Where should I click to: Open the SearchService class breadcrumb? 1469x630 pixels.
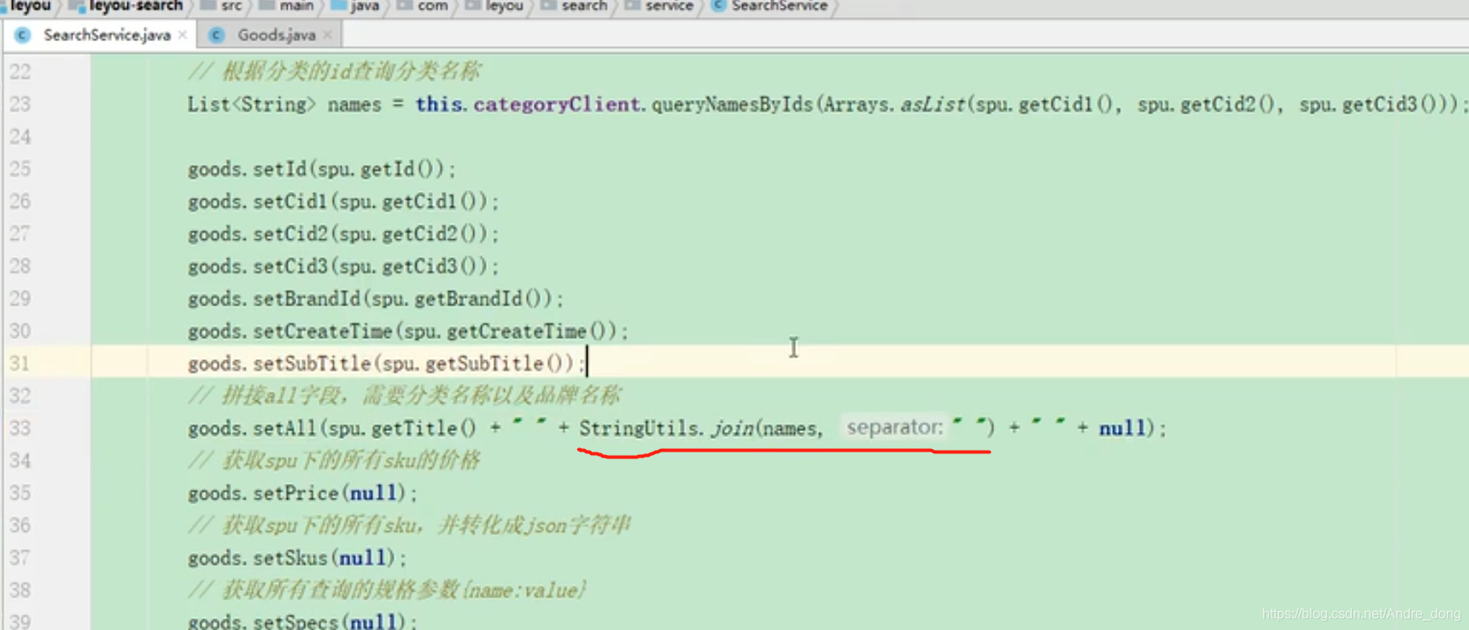770,6
